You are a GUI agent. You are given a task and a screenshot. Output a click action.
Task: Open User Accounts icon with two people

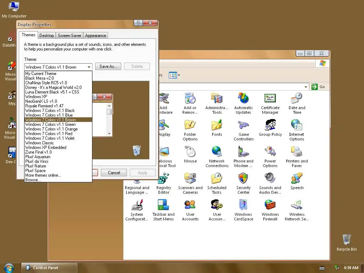click(190, 210)
